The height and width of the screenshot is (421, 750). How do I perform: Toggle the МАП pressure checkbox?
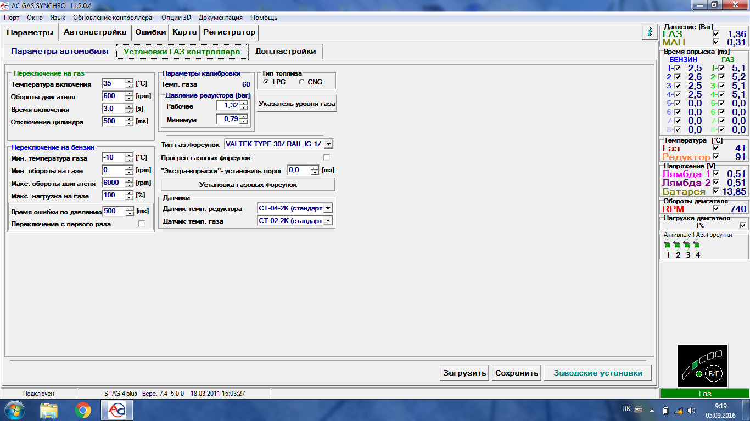tap(716, 42)
